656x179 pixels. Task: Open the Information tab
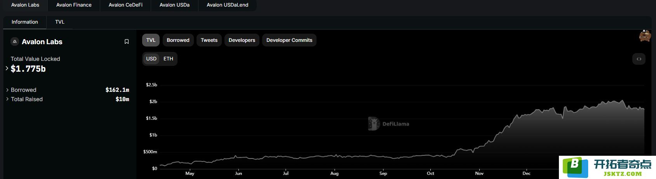pos(25,22)
